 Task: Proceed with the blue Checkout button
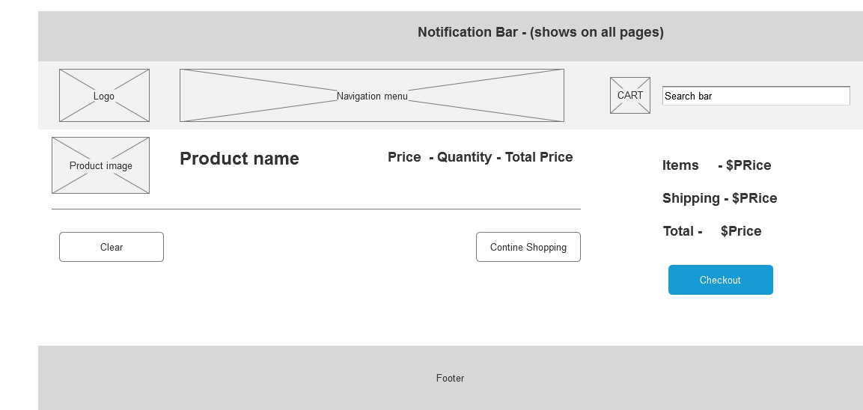[x=720, y=280]
